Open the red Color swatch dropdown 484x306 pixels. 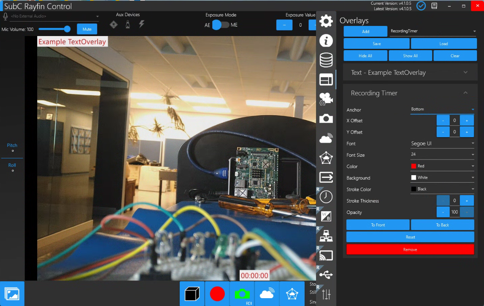[442, 166]
